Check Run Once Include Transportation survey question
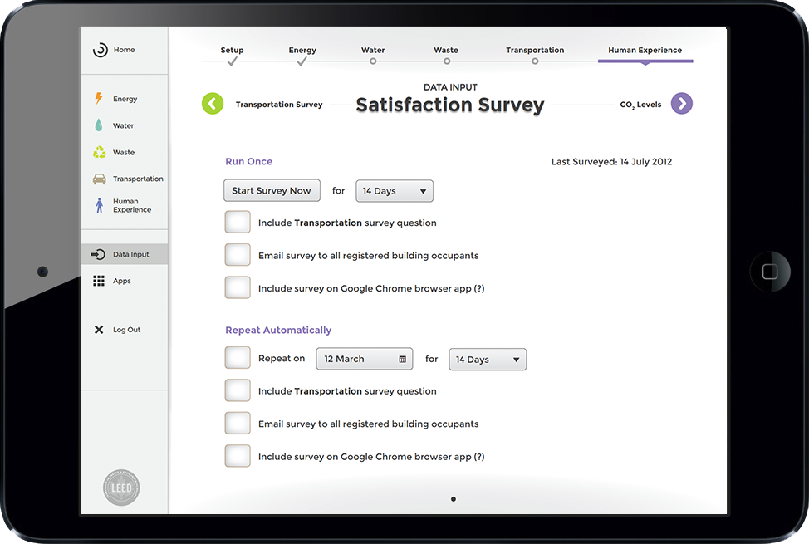The height and width of the screenshot is (544, 809). click(238, 222)
